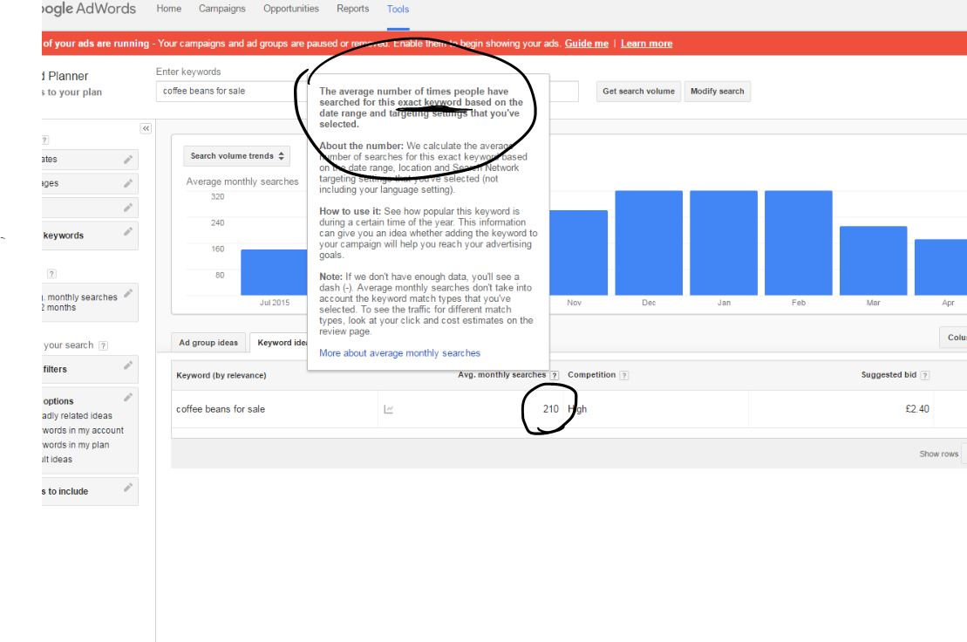Click the '£2.40' suggested bid value
The width and height of the screenshot is (967, 642).
917,409
